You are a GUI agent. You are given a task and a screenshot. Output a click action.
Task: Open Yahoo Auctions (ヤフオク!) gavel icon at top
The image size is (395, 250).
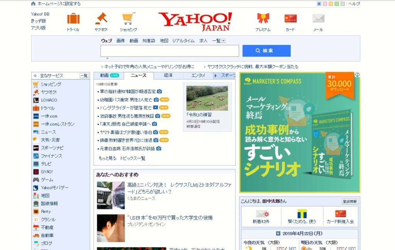pyautogui.click(x=101, y=18)
